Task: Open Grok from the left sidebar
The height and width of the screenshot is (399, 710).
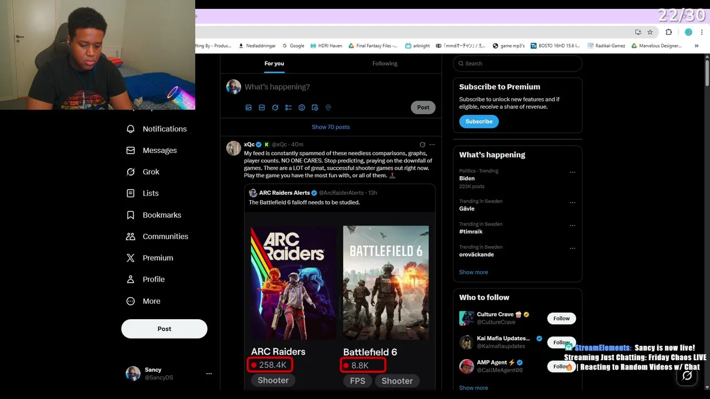Action: pos(143,172)
